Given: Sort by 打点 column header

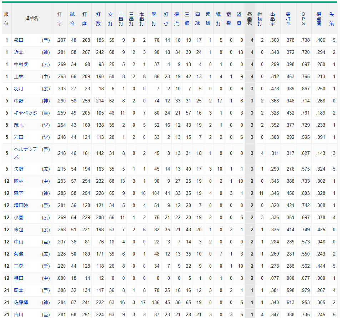Looking at the screenshot, I should point(166,19).
